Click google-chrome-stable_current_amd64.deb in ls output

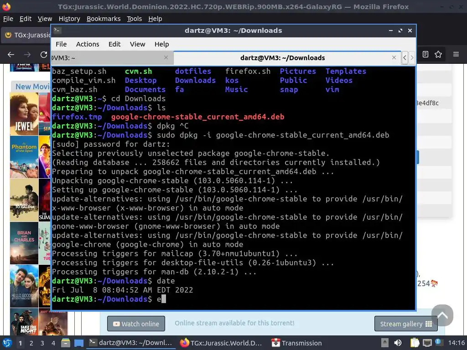pyautogui.click(x=198, y=117)
